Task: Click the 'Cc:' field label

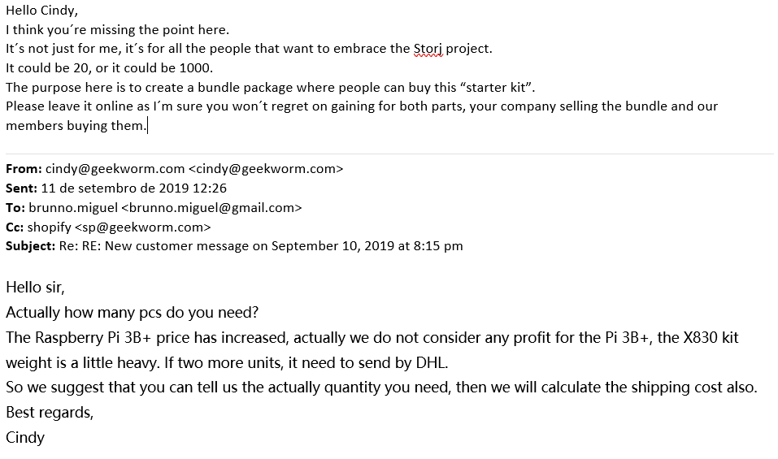Action: tap(15, 227)
